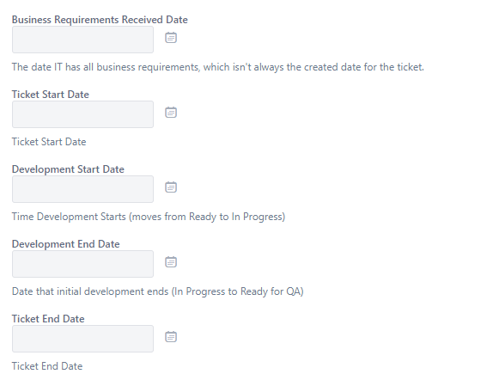The width and height of the screenshot is (499, 380).
Task: Open calendar picker for Business Requirements Received Date
Action: pyautogui.click(x=171, y=38)
